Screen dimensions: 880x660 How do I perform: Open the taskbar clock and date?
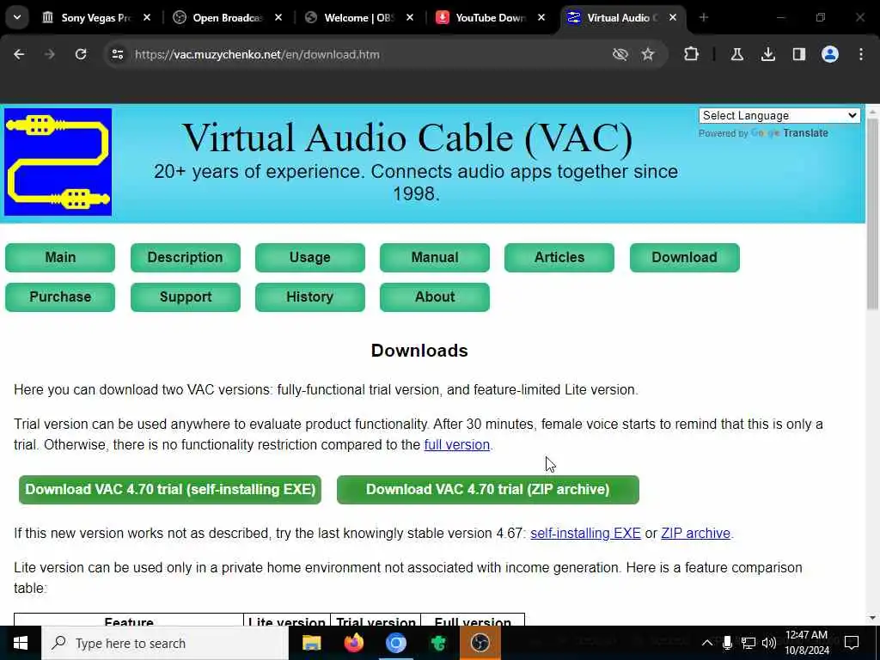807,643
